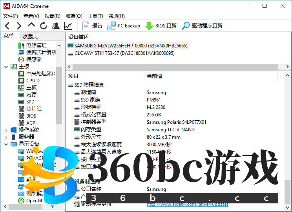Click the BIOS 更新 toolbar button
Viewport: 292px width, 212px height.
pyautogui.click(x=161, y=26)
